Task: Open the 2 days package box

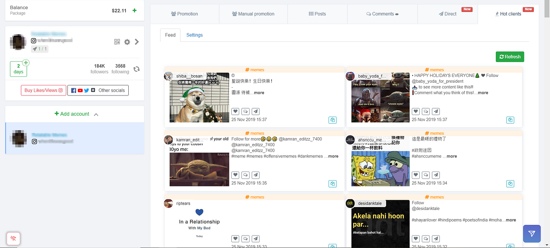Action: tap(18, 69)
